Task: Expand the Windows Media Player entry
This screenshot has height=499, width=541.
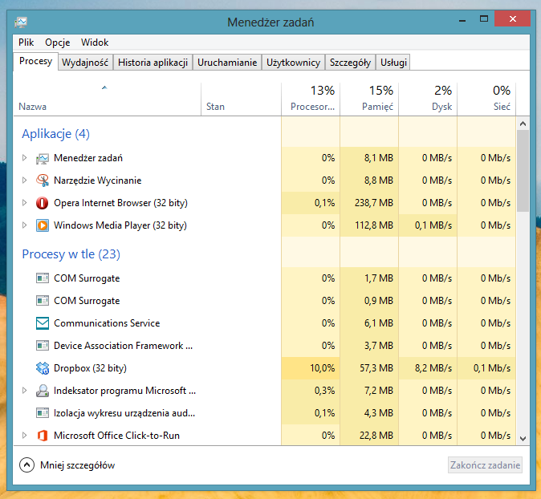Action: [x=24, y=225]
